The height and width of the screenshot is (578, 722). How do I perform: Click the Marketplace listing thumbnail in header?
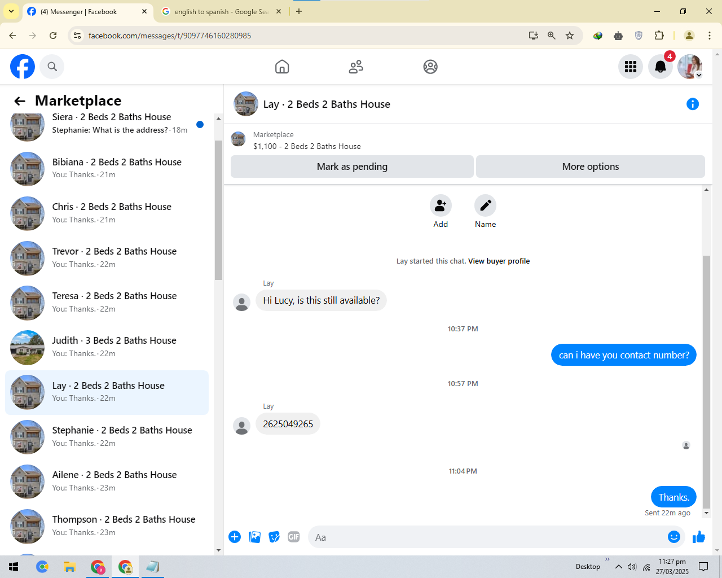pos(239,139)
